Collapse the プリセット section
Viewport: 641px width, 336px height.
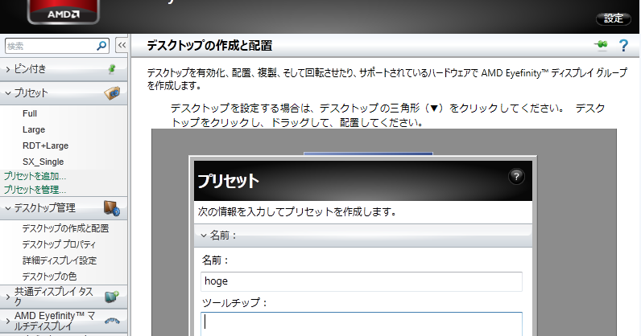click(8, 93)
